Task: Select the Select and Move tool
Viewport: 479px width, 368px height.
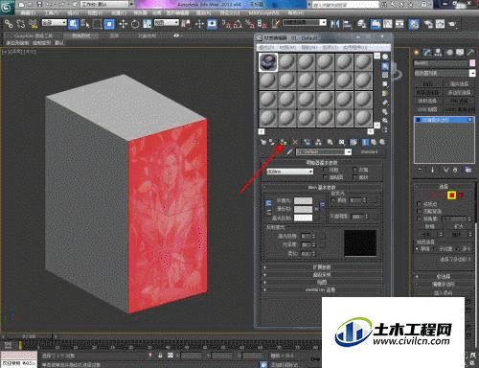Action: pyautogui.click(x=123, y=24)
